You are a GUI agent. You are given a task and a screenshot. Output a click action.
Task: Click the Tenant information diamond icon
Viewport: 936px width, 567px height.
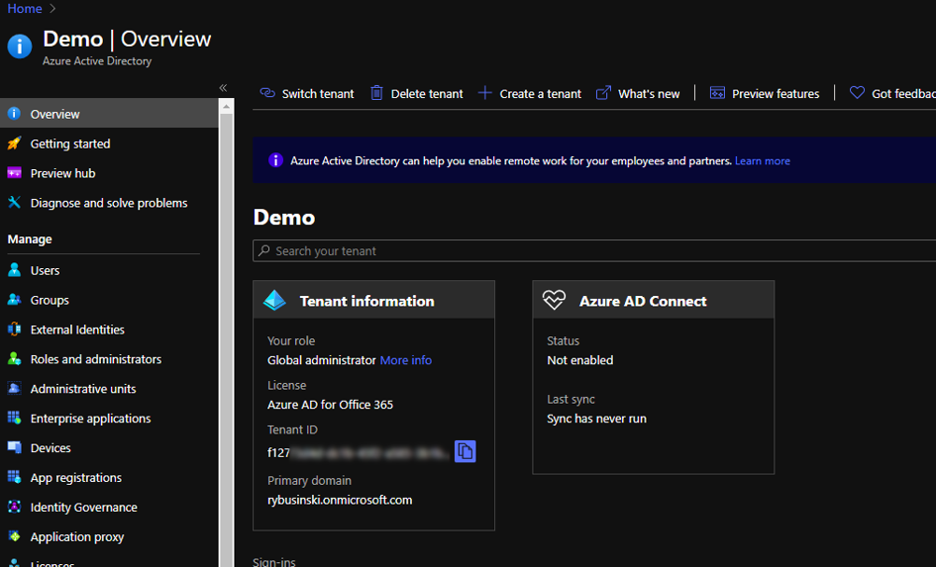(x=275, y=300)
